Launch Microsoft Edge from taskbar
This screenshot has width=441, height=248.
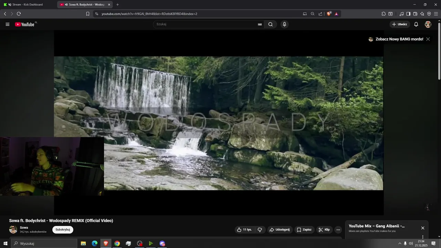[x=94, y=244]
